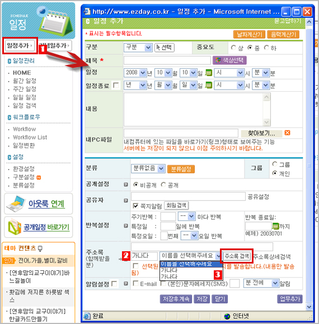
Task: Click help icon beside 공개설정
Action: pyautogui.click(x=126, y=185)
